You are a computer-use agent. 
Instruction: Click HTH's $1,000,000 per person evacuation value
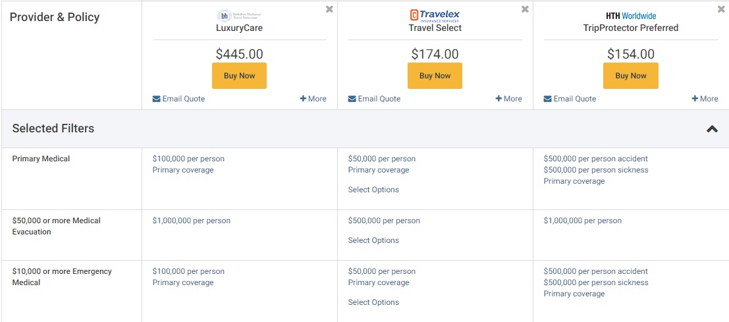pyautogui.click(x=583, y=221)
